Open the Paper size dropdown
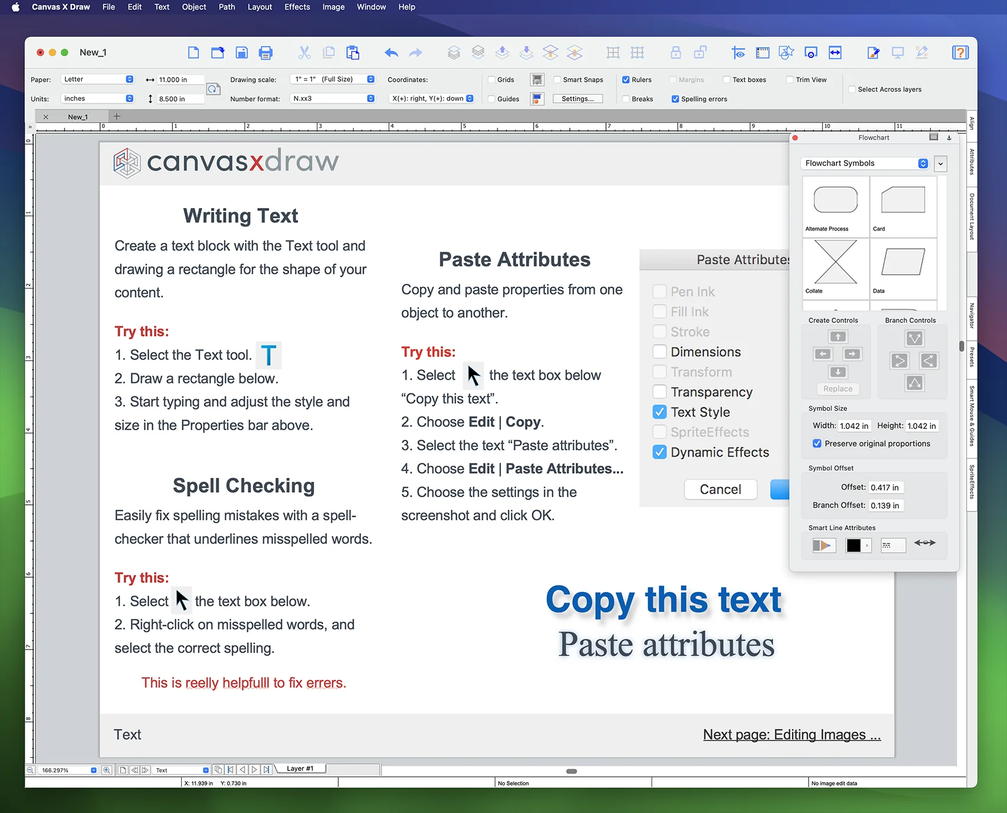 (x=98, y=79)
